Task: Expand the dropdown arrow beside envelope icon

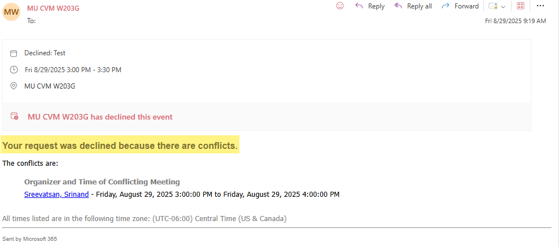Action: coord(503,6)
